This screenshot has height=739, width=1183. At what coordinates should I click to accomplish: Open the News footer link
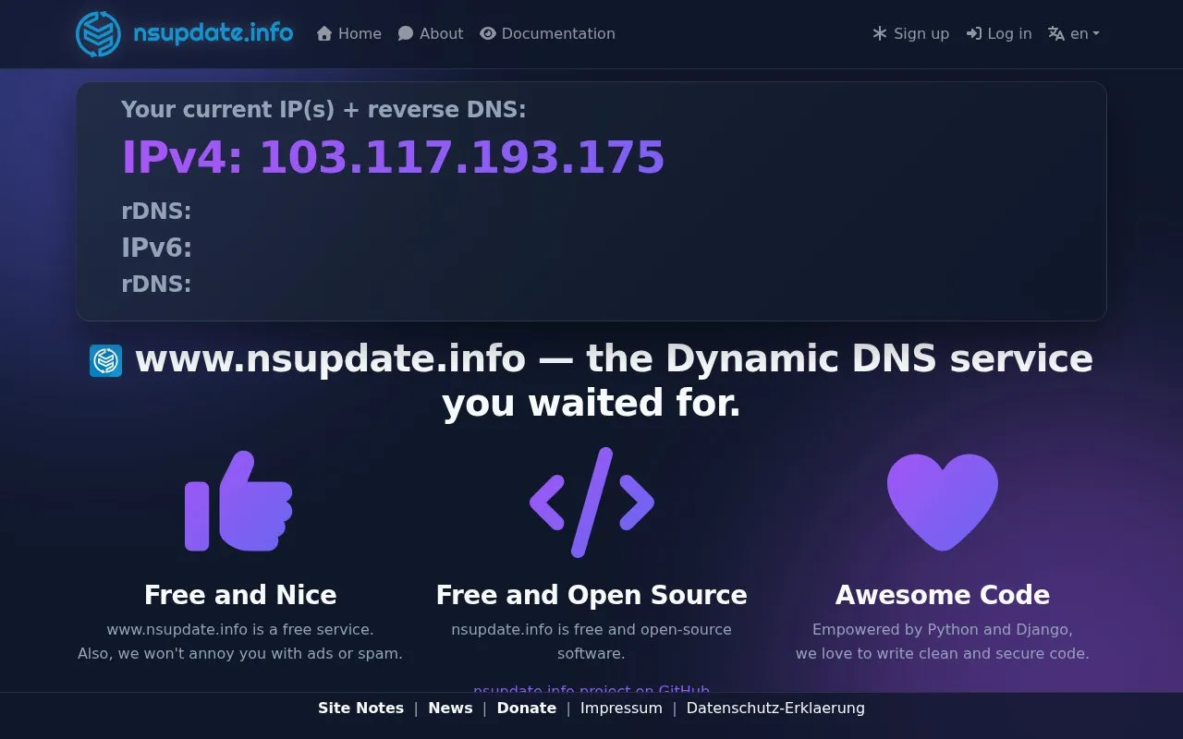[x=450, y=709]
